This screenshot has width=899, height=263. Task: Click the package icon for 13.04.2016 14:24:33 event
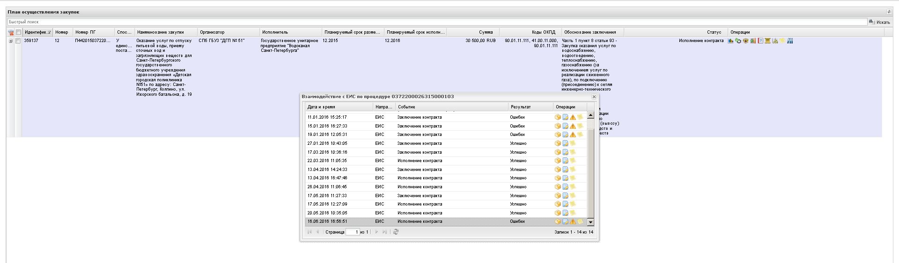[x=558, y=170]
